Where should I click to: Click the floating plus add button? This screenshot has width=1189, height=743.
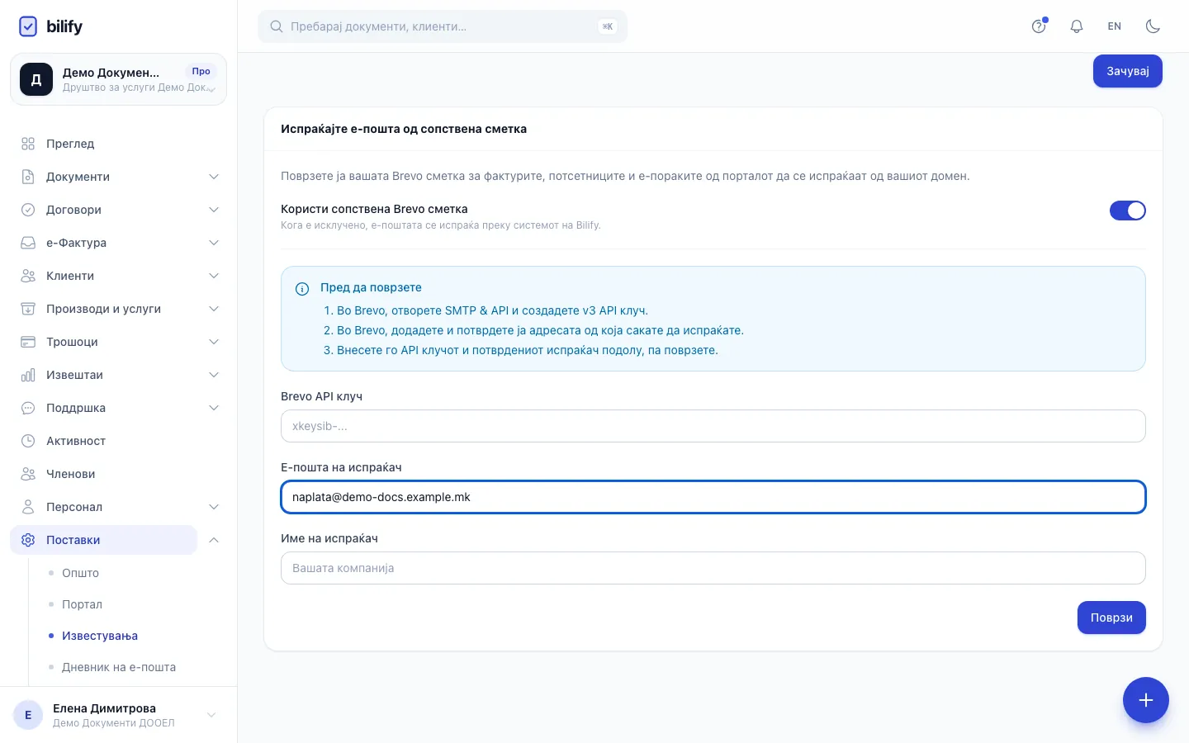point(1146,700)
